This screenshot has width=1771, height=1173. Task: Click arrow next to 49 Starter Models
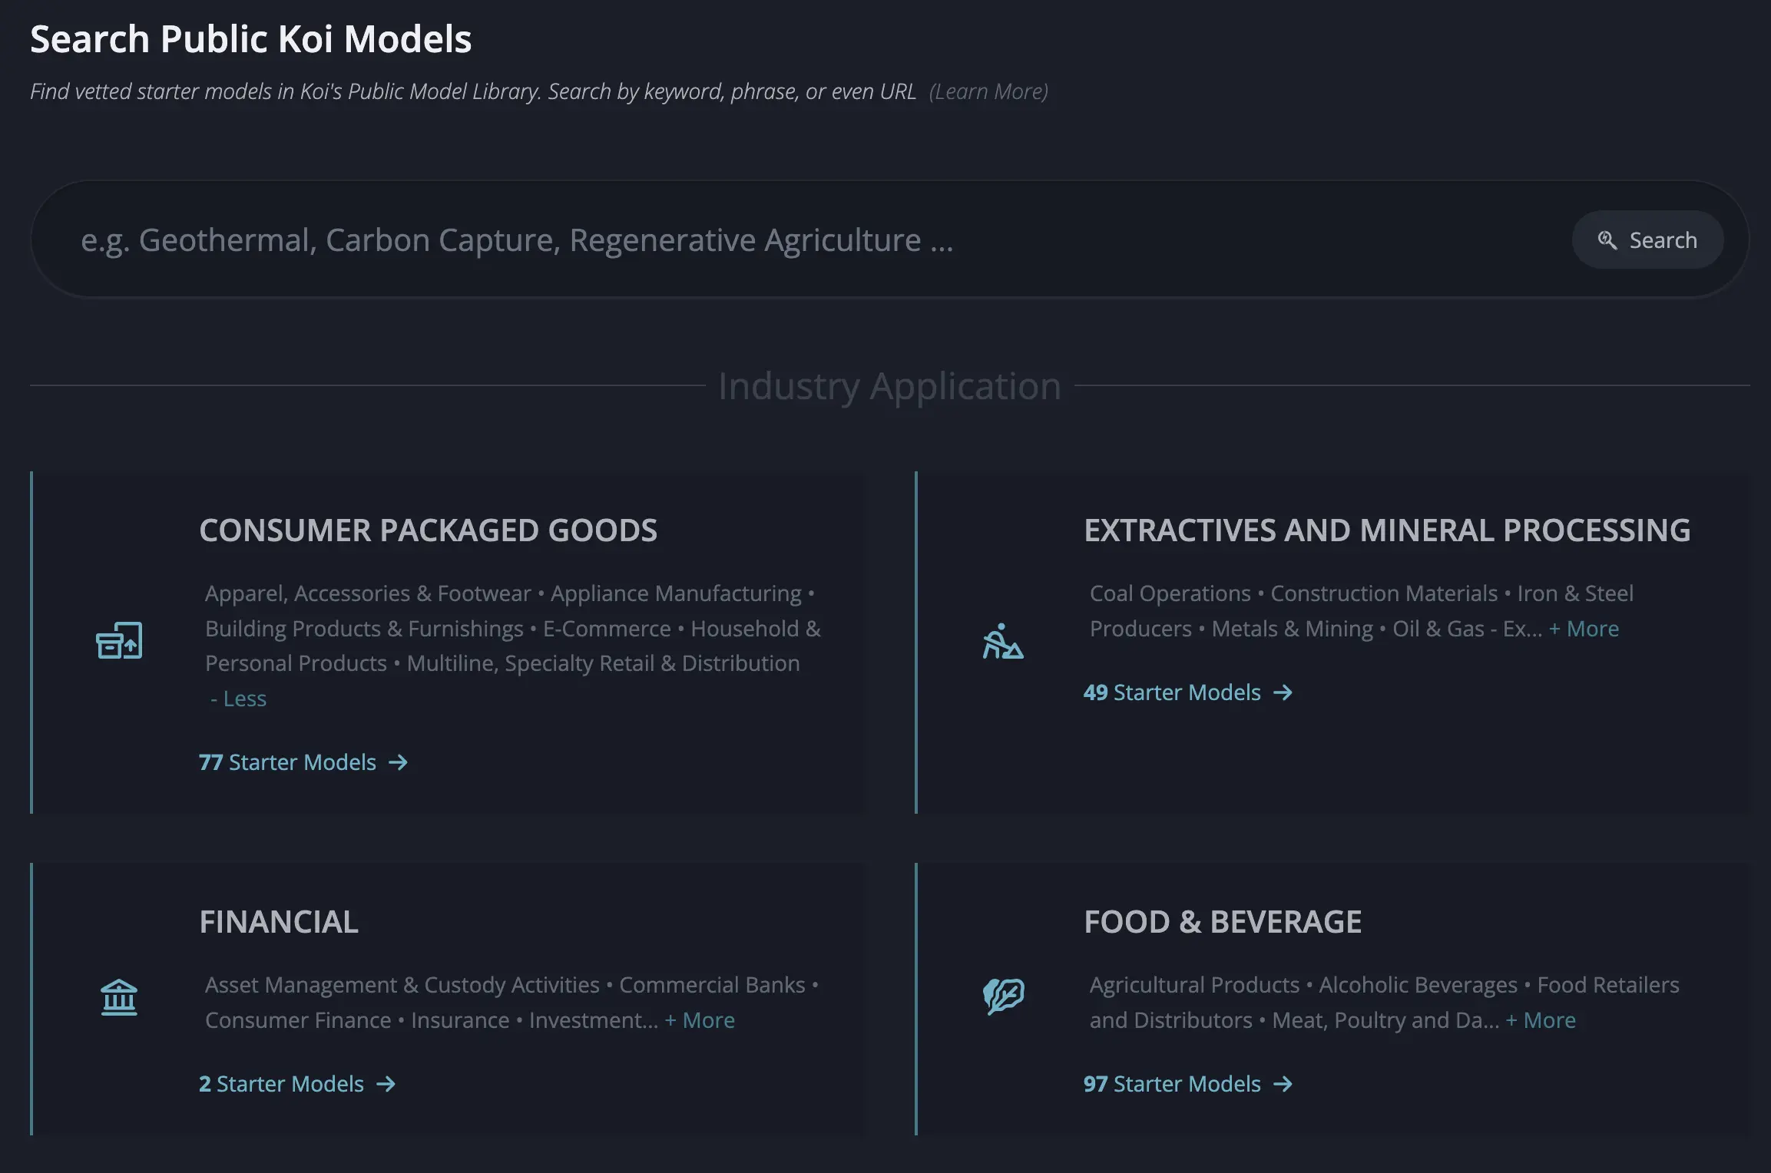[x=1283, y=692]
